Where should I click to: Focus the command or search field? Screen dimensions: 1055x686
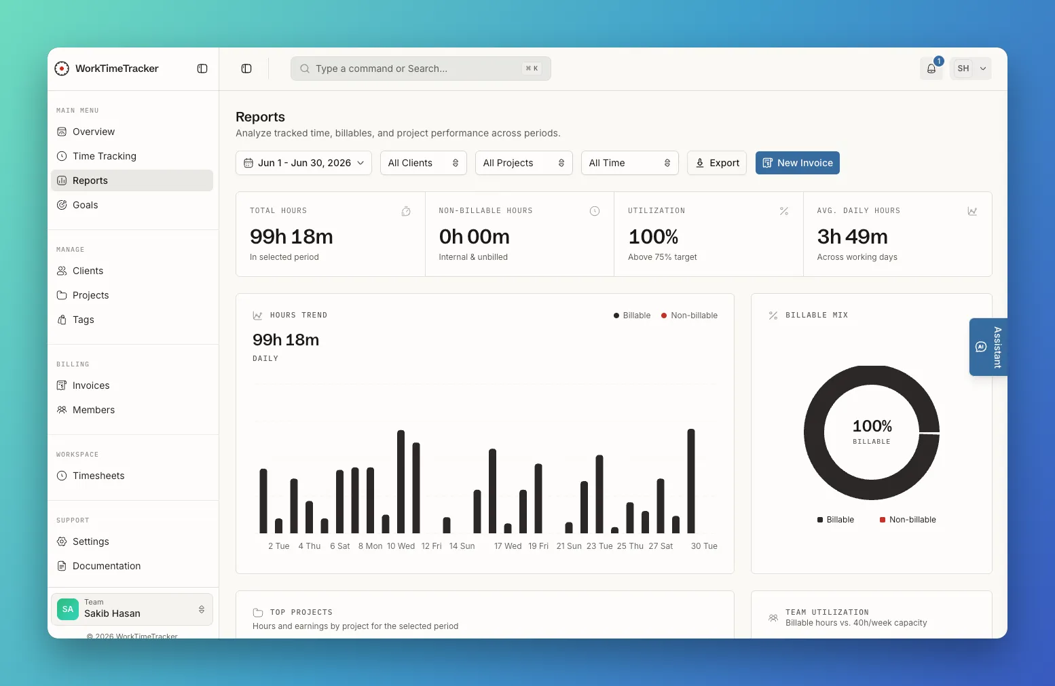click(421, 69)
